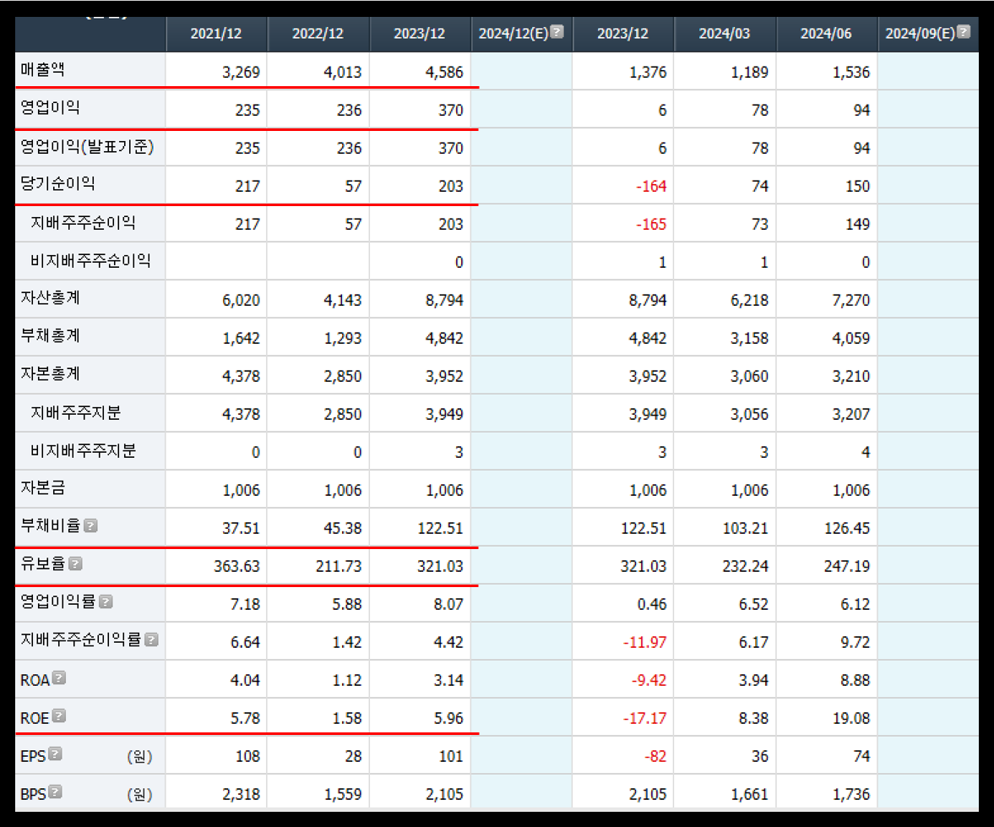Click negative 당기순이익 value -164

tap(651, 187)
